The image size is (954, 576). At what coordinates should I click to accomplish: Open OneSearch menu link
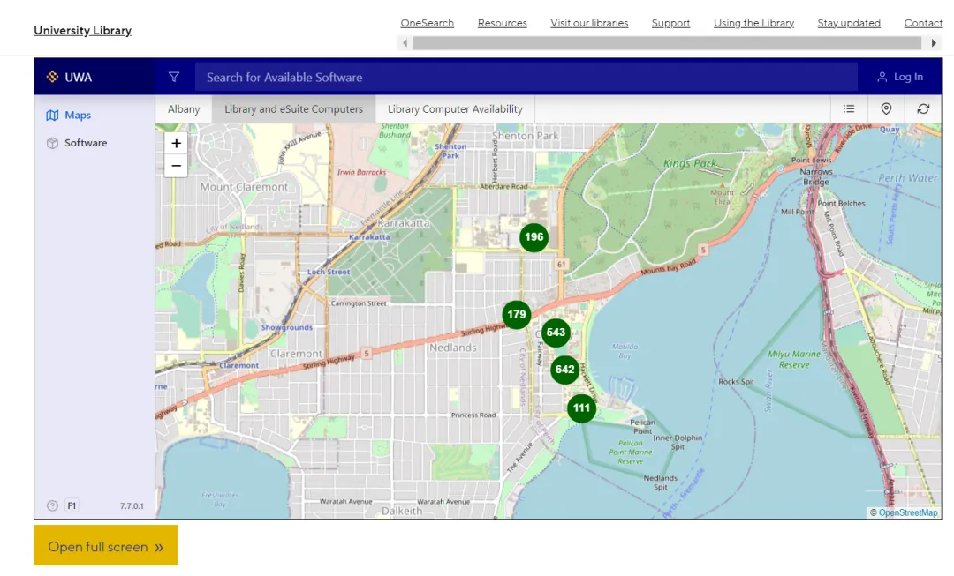click(428, 23)
